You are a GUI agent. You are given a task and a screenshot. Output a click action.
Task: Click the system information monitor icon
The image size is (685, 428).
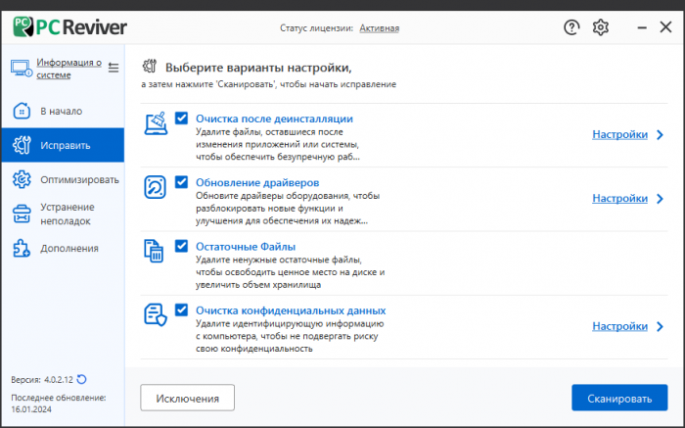tap(21, 69)
